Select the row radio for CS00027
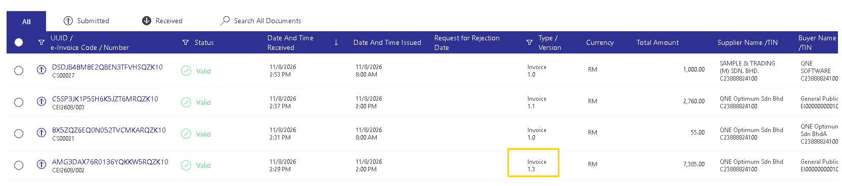Image resolution: width=842 pixels, height=186 pixels. [19, 71]
